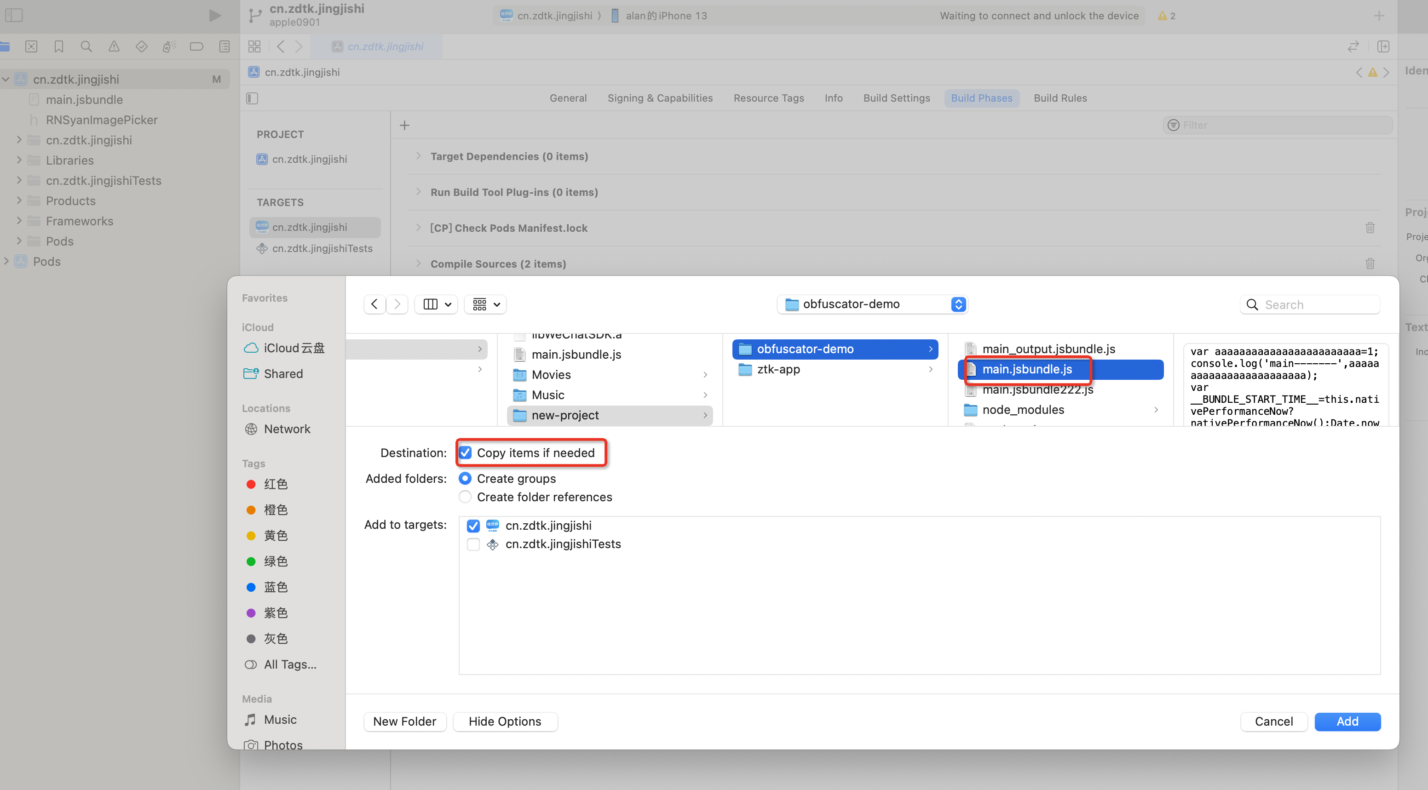The height and width of the screenshot is (790, 1428).
Task: Click Hide Options button
Action: click(x=505, y=721)
